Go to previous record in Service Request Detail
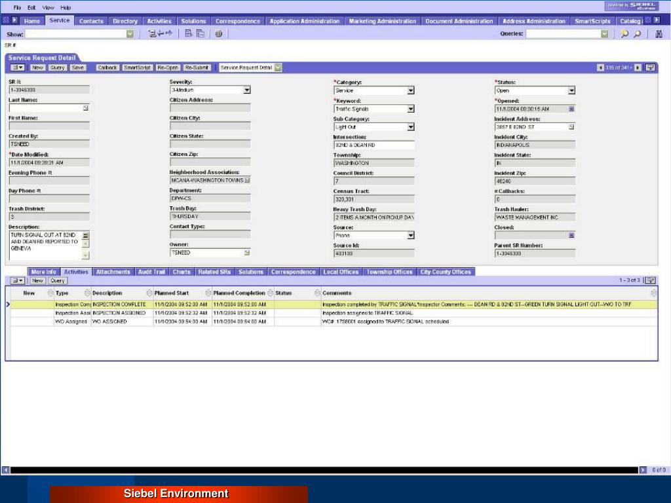This screenshot has height=503, width=671. [x=600, y=67]
